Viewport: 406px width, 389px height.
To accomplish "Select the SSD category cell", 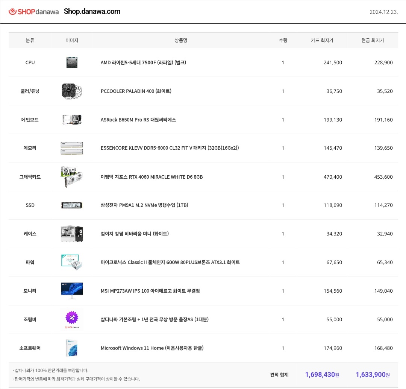I will 30,205.
